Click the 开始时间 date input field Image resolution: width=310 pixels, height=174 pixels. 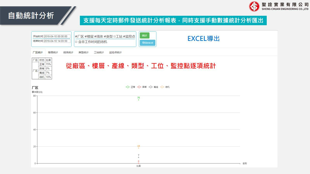(57, 36)
